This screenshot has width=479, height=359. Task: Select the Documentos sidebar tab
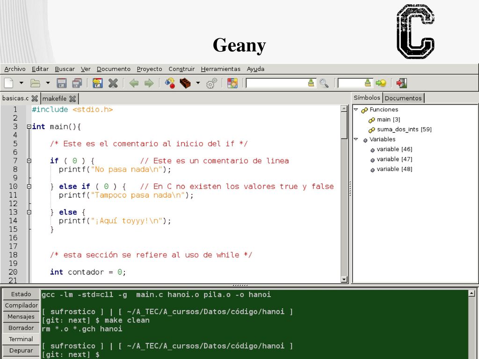point(403,98)
